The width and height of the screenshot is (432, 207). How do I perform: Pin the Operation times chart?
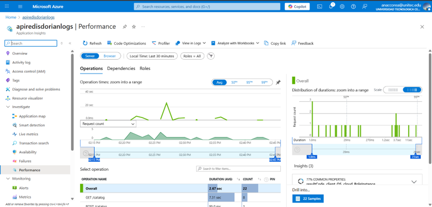[278, 82]
